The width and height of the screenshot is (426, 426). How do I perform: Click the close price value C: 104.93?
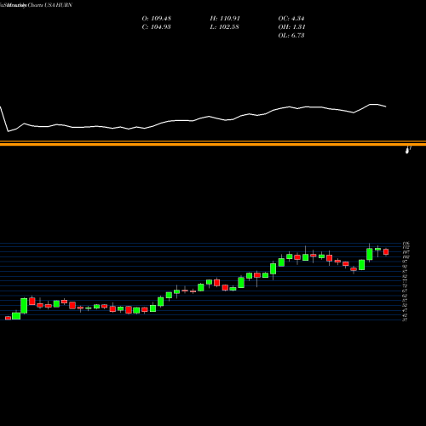click(x=157, y=27)
